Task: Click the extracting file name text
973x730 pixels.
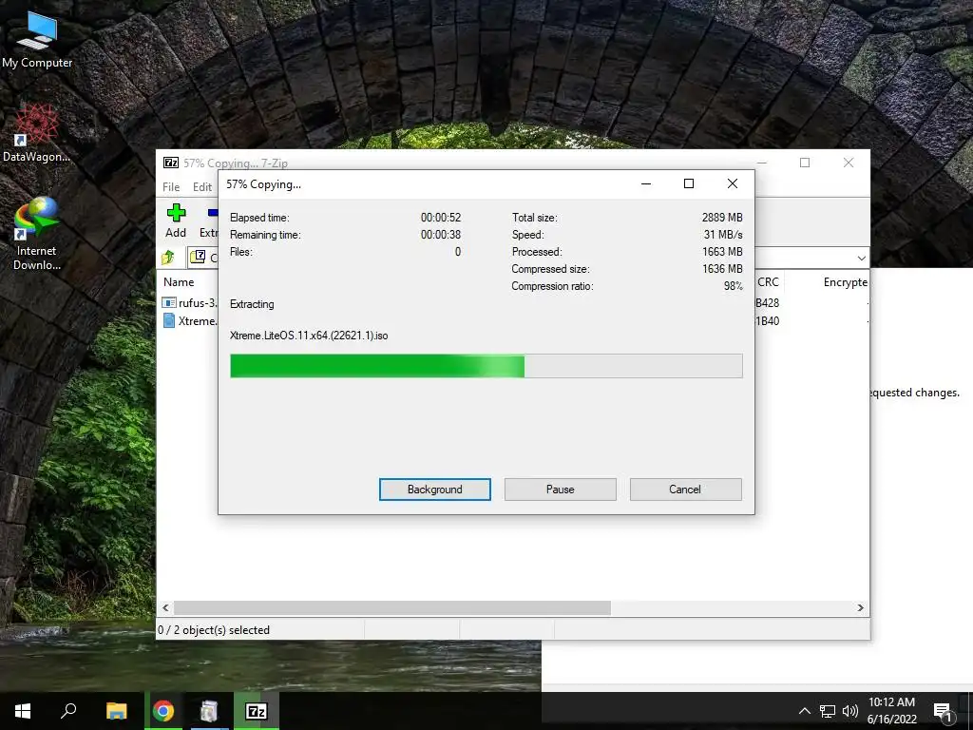Action: coord(309,336)
